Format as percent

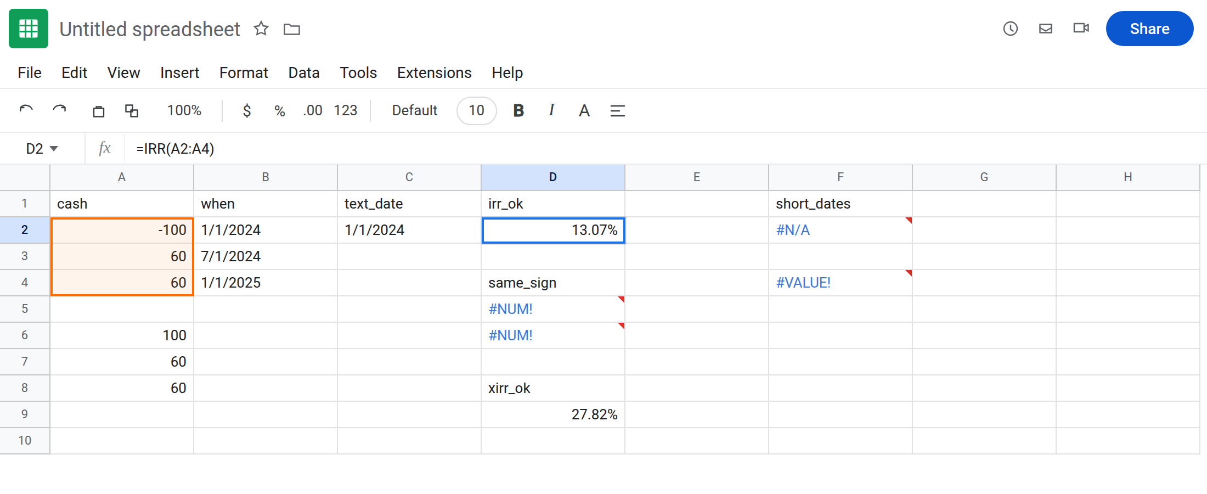(280, 111)
